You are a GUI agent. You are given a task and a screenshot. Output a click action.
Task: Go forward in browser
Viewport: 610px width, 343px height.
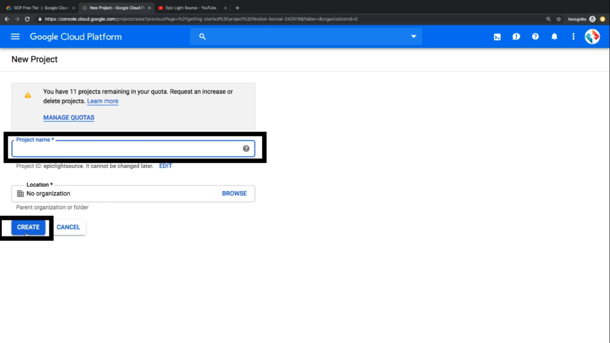click(17, 19)
